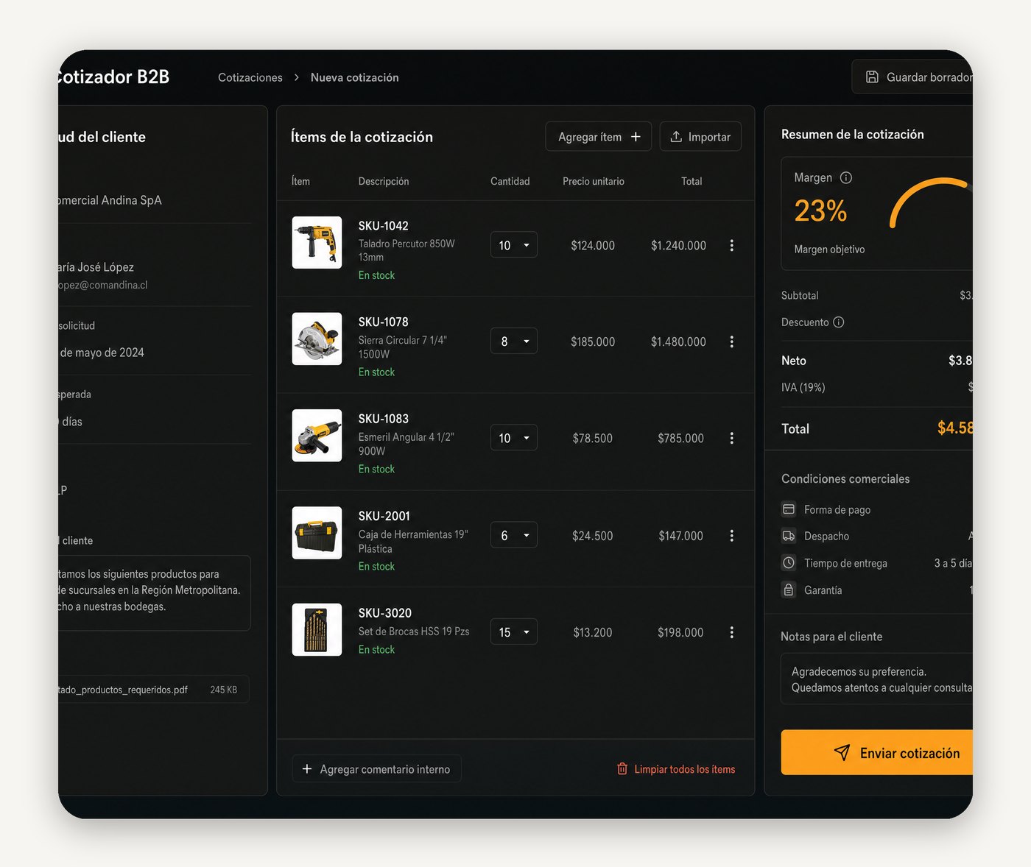This screenshot has width=1031, height=867.
Task: Open the three-dot menu for SKU-2001
Action: [731, 536]
